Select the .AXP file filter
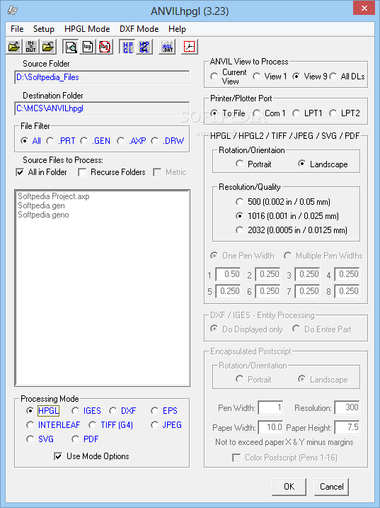Screen dimensions: 380x508 [x=132, y=141]
